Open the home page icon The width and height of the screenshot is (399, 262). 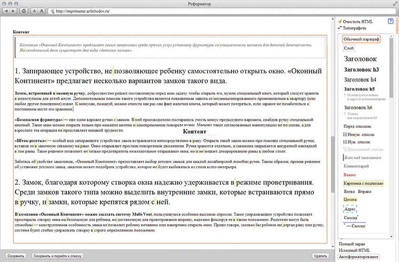pyautogui.click(x=24, y=11)
